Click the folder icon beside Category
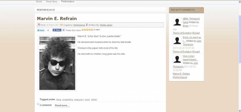Image resolution: width=241 pixels, height=112 pixels. pyautogui.click(x=61, y=25)
